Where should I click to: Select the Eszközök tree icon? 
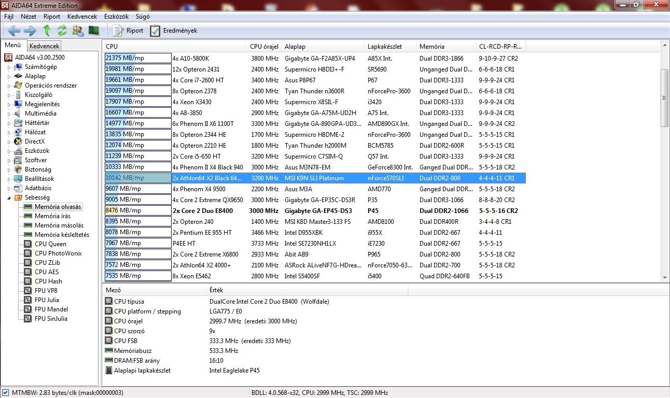pos(18,151)
